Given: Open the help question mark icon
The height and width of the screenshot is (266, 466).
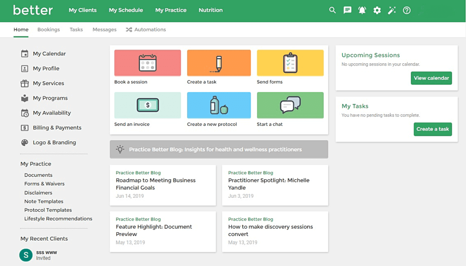Looking at the screenshot, I should (x=406, y=10).
